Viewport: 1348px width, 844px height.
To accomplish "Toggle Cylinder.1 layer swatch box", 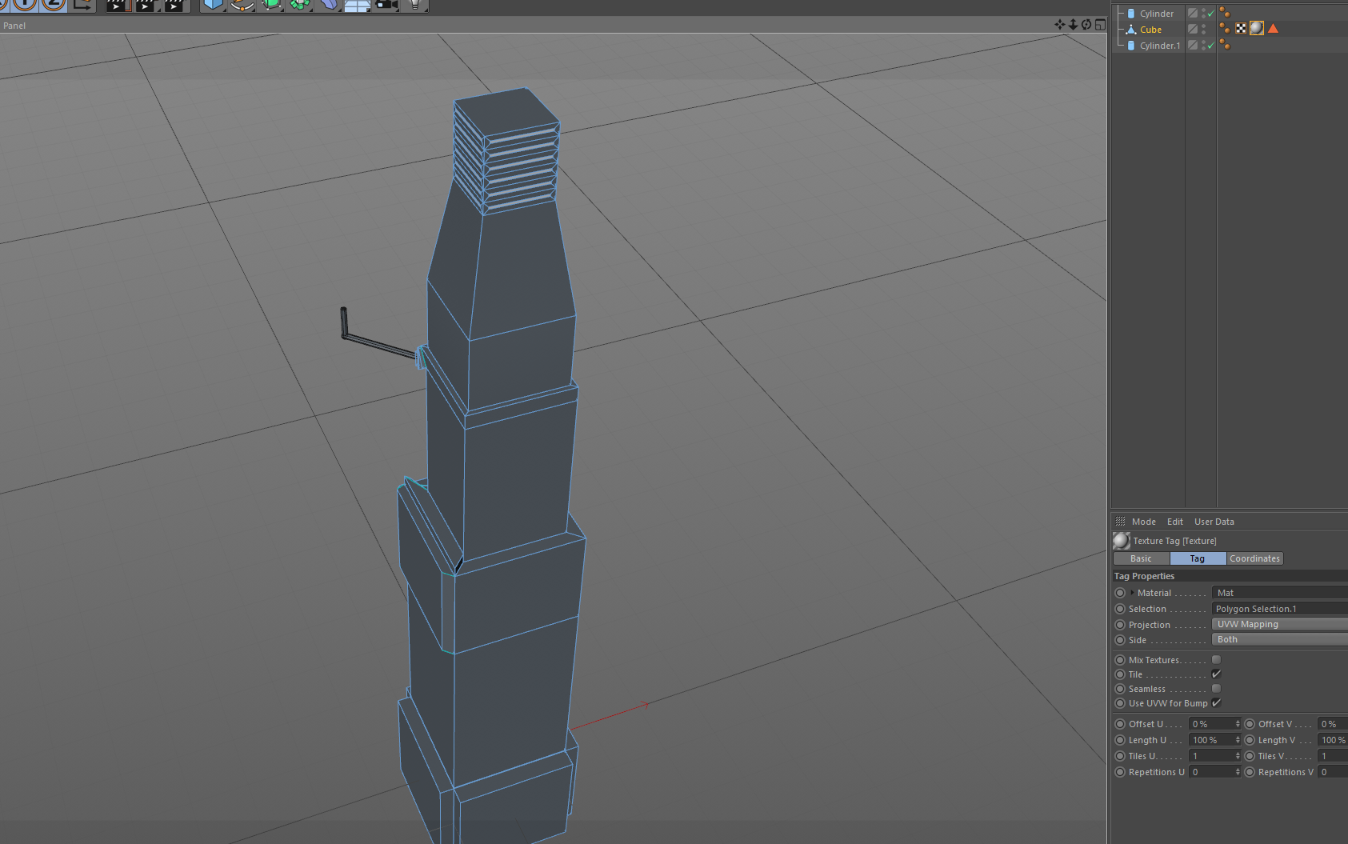I will (x=1193, y=46).
